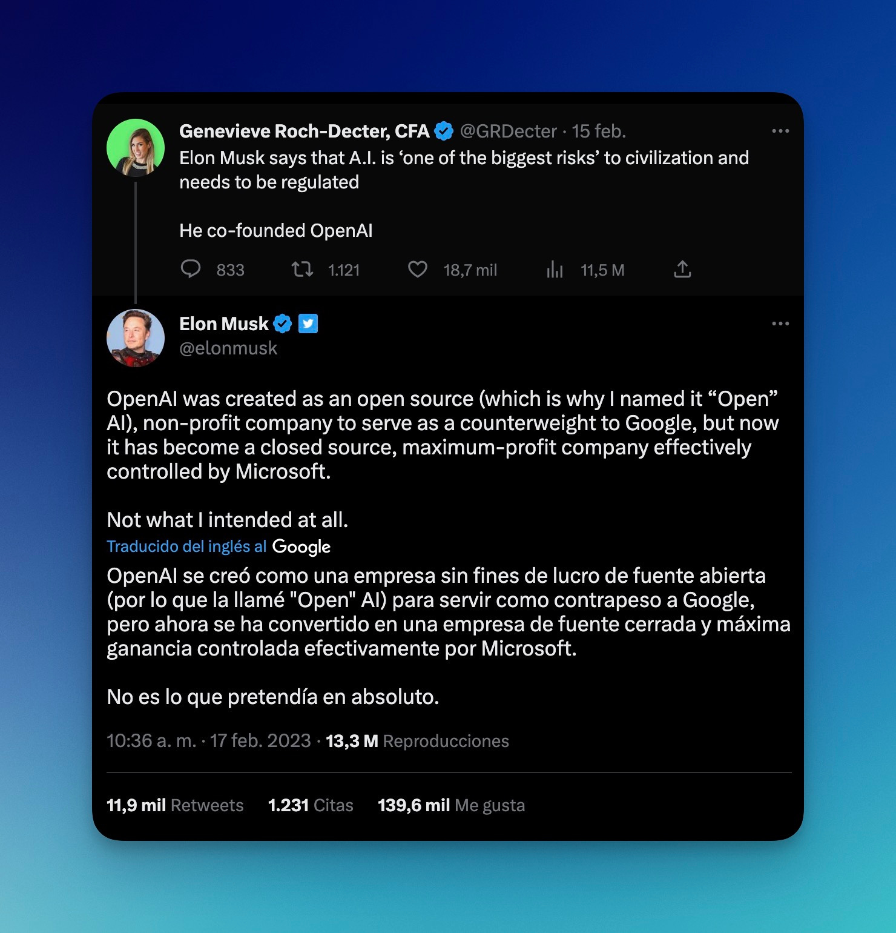Click the blue verified badge next to Genevieve Roch-Decter
Screen dimensions: 896x933
pos(444,131)
